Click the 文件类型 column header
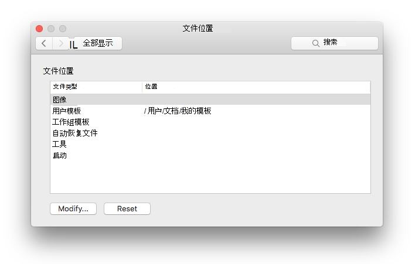Image resolution: width=415 pixels, height=264 pixels. tap(96, 87)
